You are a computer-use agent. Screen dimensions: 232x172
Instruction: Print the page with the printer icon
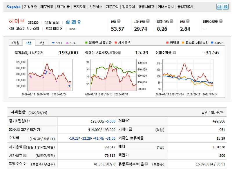[219, 7]
